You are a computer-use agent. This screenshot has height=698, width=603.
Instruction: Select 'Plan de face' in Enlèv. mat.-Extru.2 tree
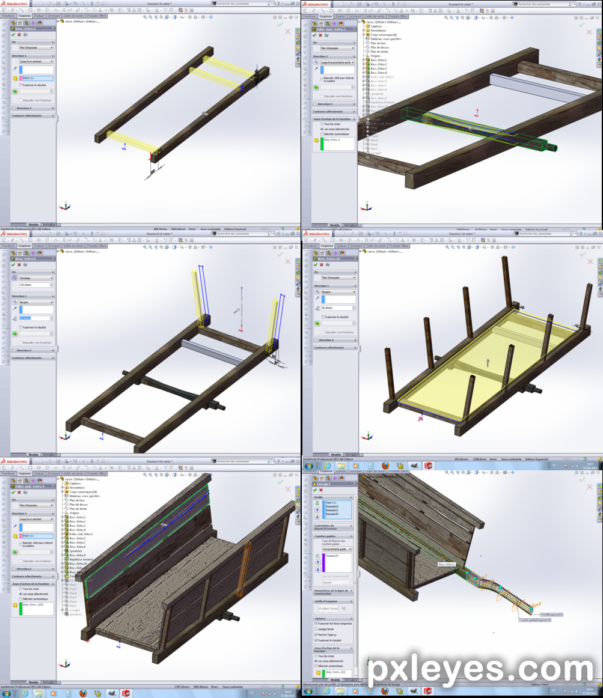coord(378,43)
